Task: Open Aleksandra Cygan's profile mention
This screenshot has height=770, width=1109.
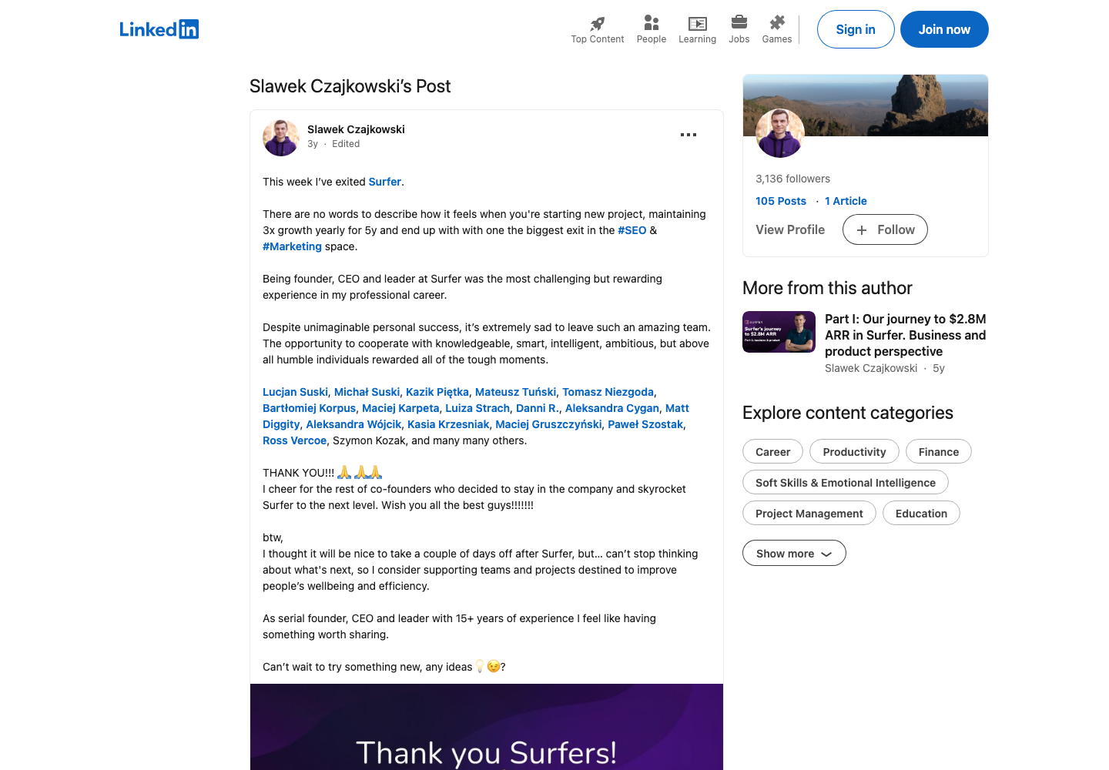Action: pyautogui.click(x=612, y=408)
